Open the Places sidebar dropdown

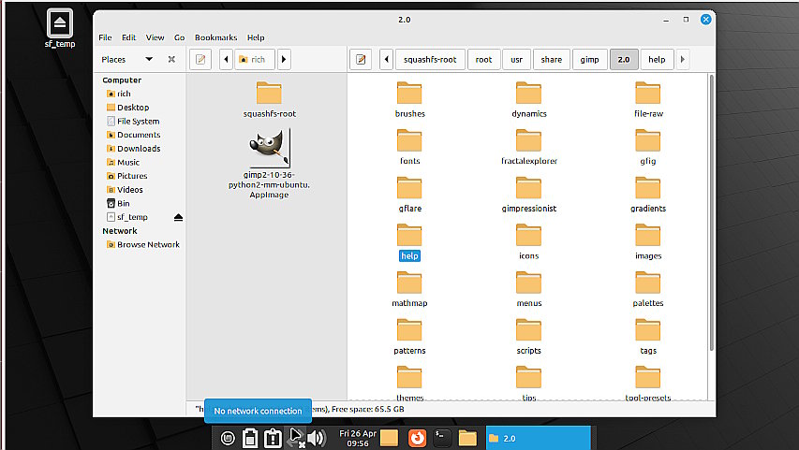click(149, 60)
